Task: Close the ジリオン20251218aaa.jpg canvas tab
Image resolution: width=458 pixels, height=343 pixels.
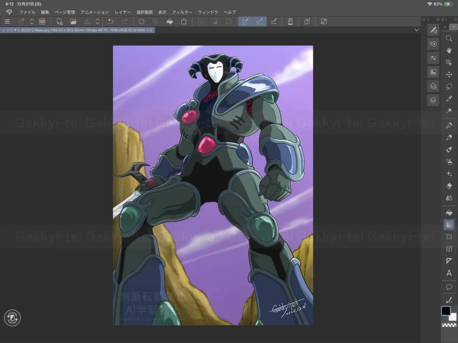Action: 4,30
